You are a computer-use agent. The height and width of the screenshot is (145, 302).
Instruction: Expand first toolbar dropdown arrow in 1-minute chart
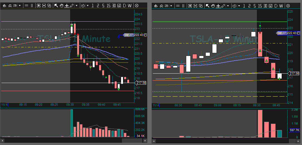coord(20,6)
